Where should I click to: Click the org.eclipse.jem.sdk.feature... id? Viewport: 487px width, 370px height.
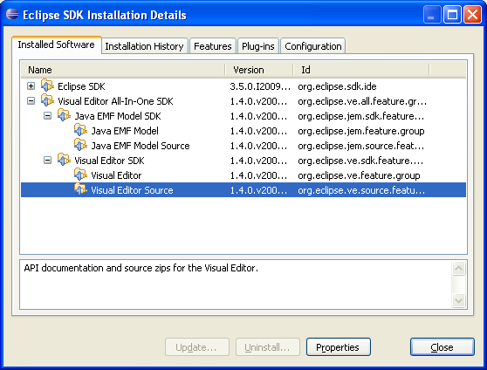click(361, 116)
